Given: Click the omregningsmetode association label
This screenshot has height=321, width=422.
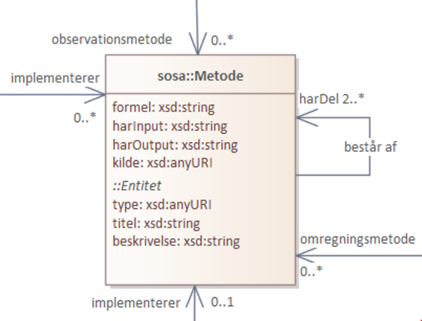Looking at the screenshot, I should [357, 239].
